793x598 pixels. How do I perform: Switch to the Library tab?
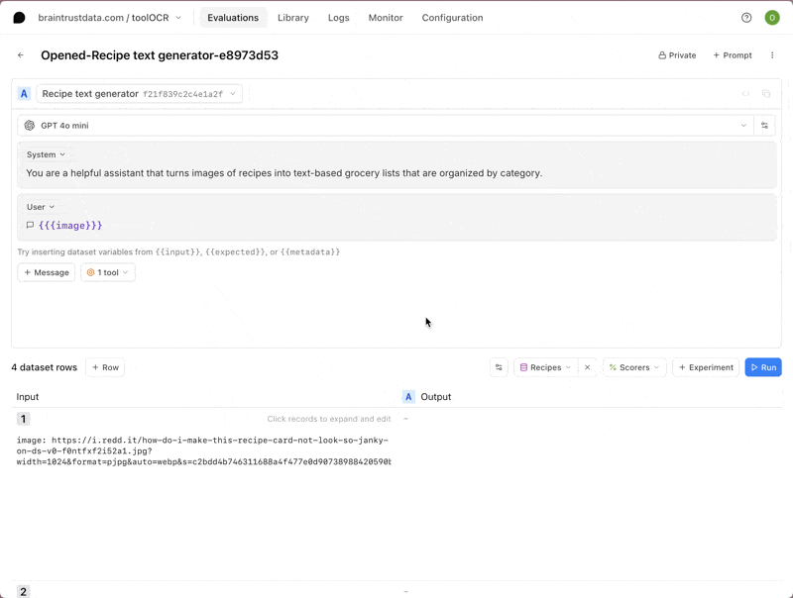[292, 18]
